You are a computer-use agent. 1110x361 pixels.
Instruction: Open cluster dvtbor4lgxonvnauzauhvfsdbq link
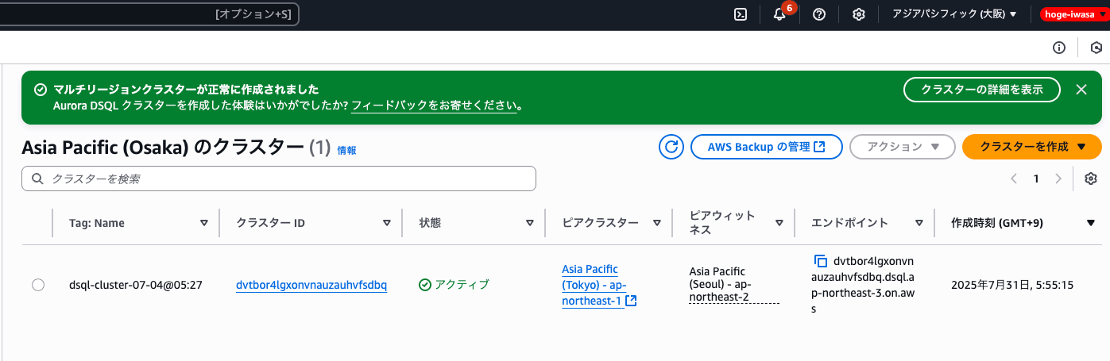(311, 285)
